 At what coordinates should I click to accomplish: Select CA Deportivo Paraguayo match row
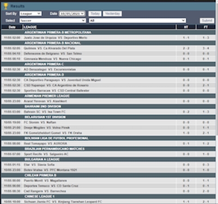[x=108, y=80]
